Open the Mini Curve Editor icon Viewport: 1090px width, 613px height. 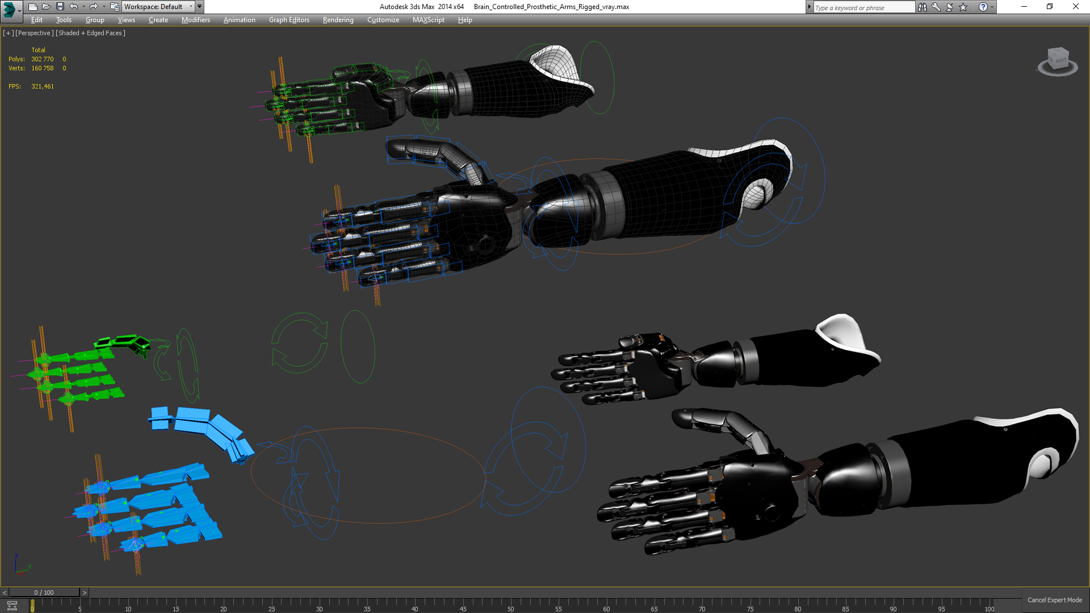tap(12, 606)
